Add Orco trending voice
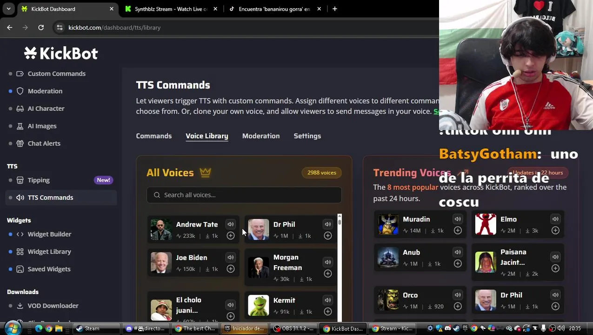 pyautogui.click(x=458, y=307)
